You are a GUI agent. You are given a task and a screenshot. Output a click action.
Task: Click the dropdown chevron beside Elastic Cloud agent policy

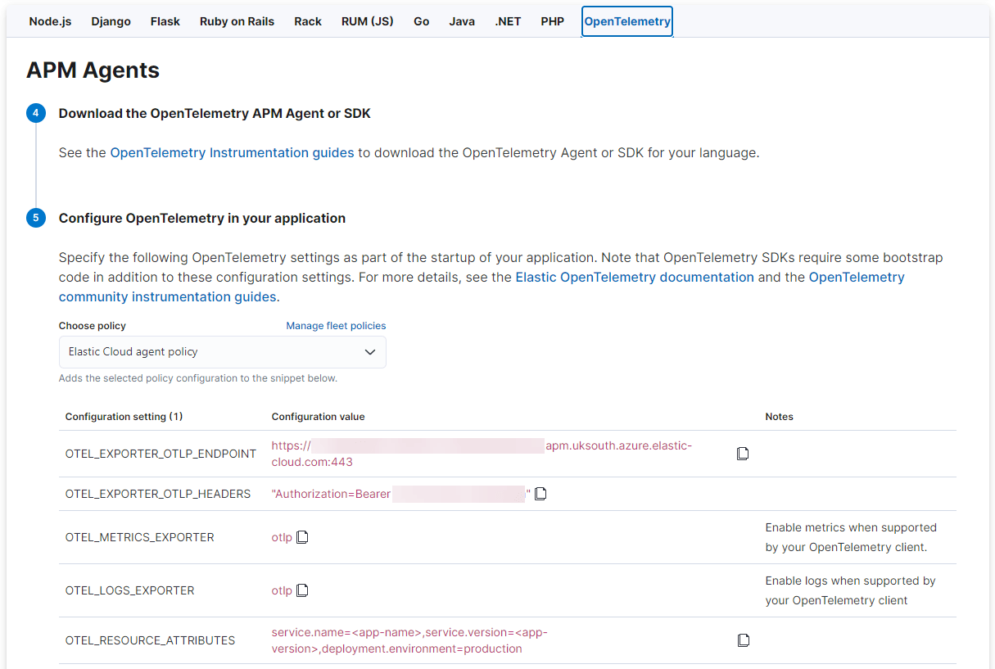pyautogui.click(x=370, y=352)
